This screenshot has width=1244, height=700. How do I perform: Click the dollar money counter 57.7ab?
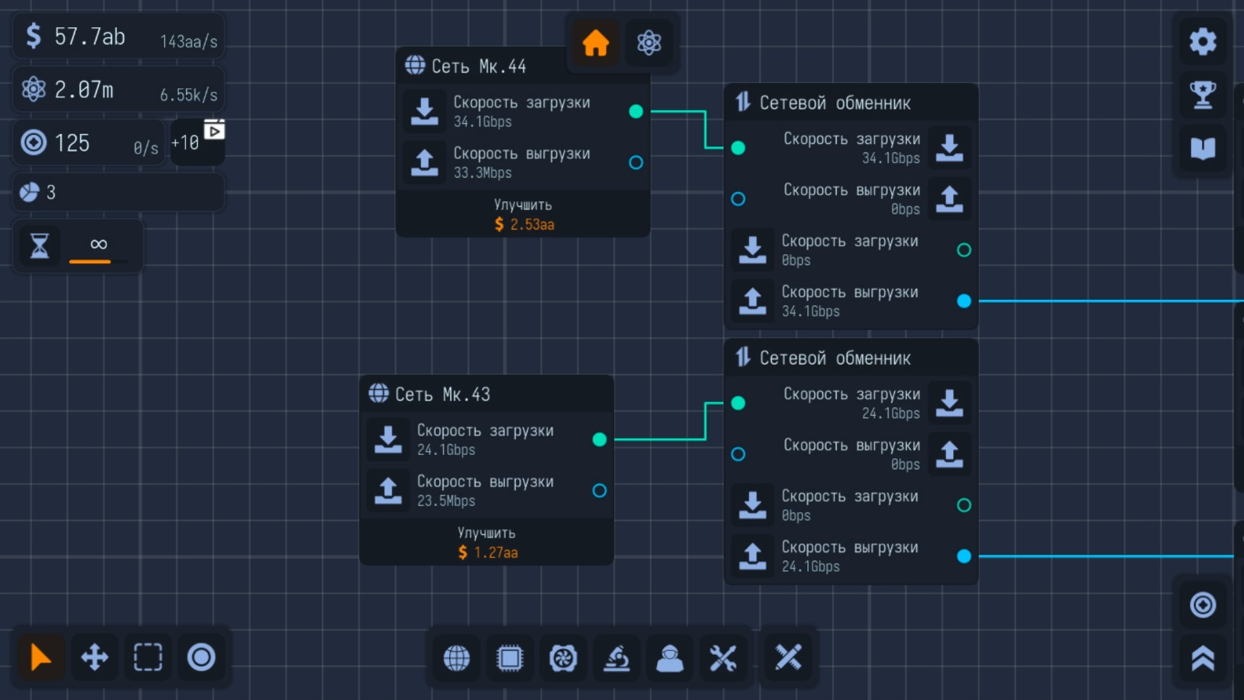pos(119,36)
